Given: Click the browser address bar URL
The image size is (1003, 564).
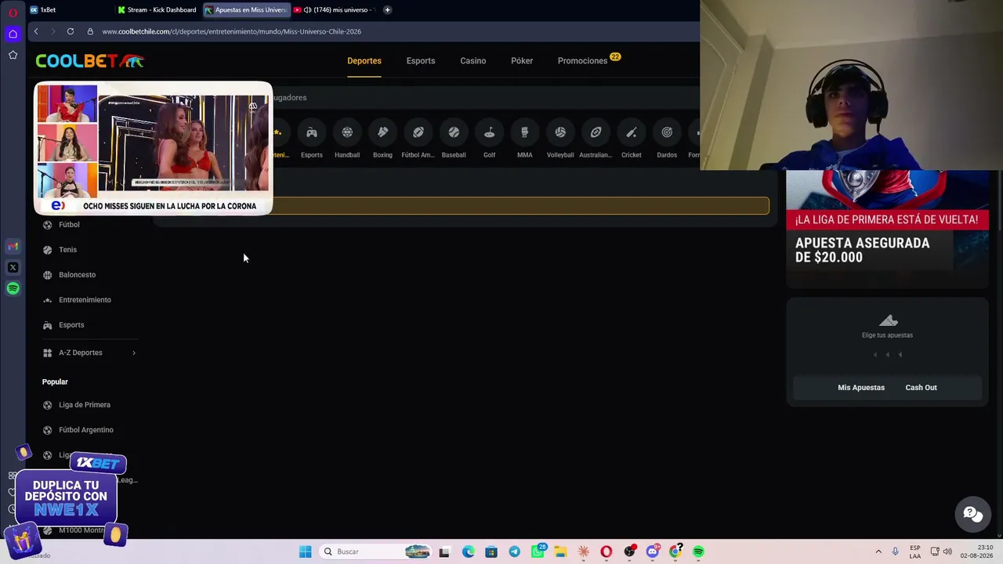Looking at the screenshot, I should click(231, 31).
